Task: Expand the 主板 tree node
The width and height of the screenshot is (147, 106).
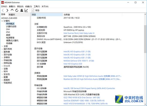Action: point(2,46)
